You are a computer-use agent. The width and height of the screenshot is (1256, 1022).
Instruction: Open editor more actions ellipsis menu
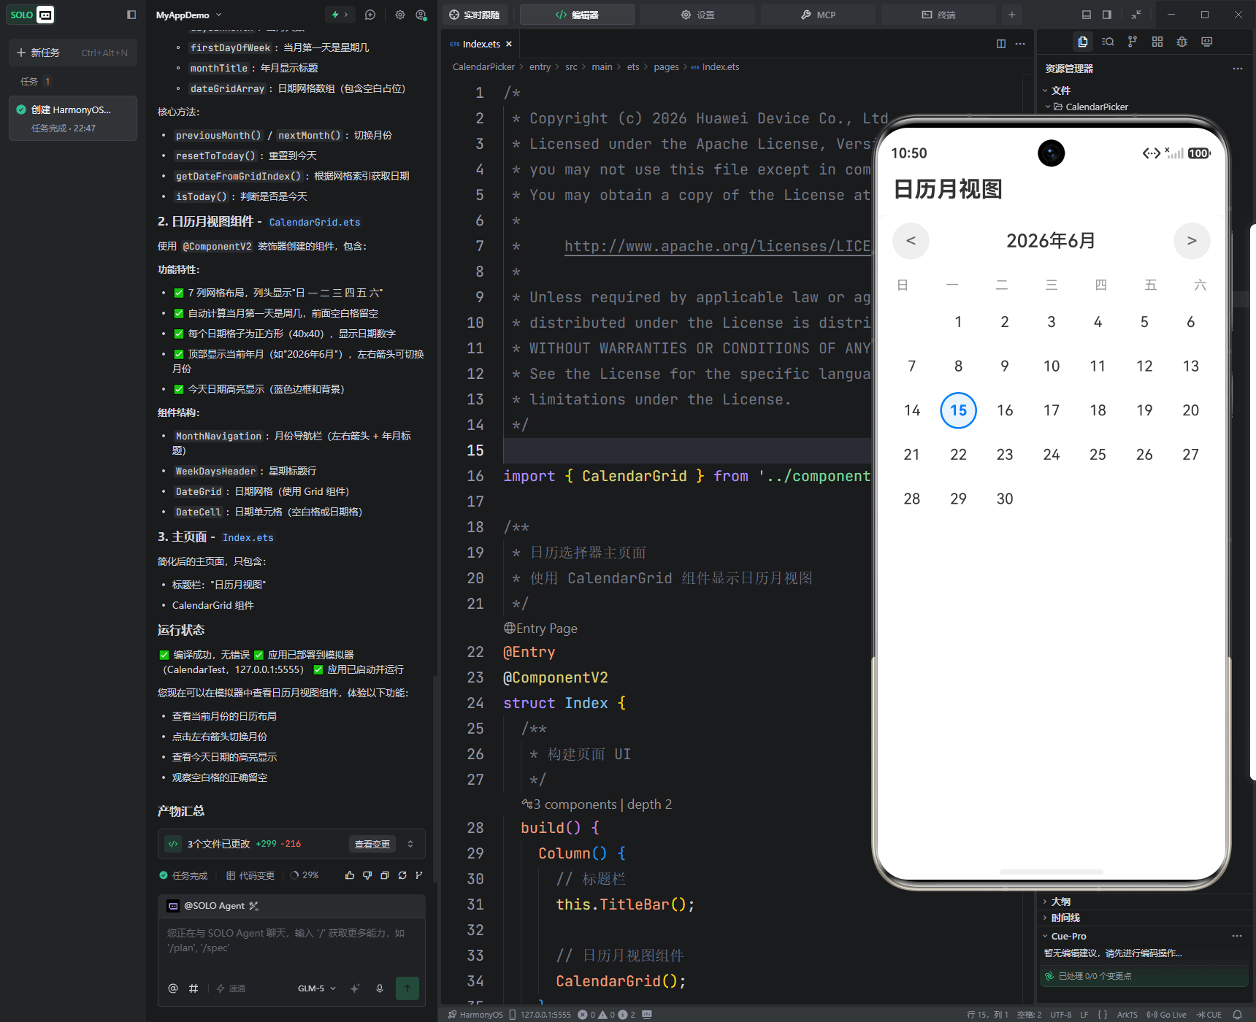tap(1020, 44)
